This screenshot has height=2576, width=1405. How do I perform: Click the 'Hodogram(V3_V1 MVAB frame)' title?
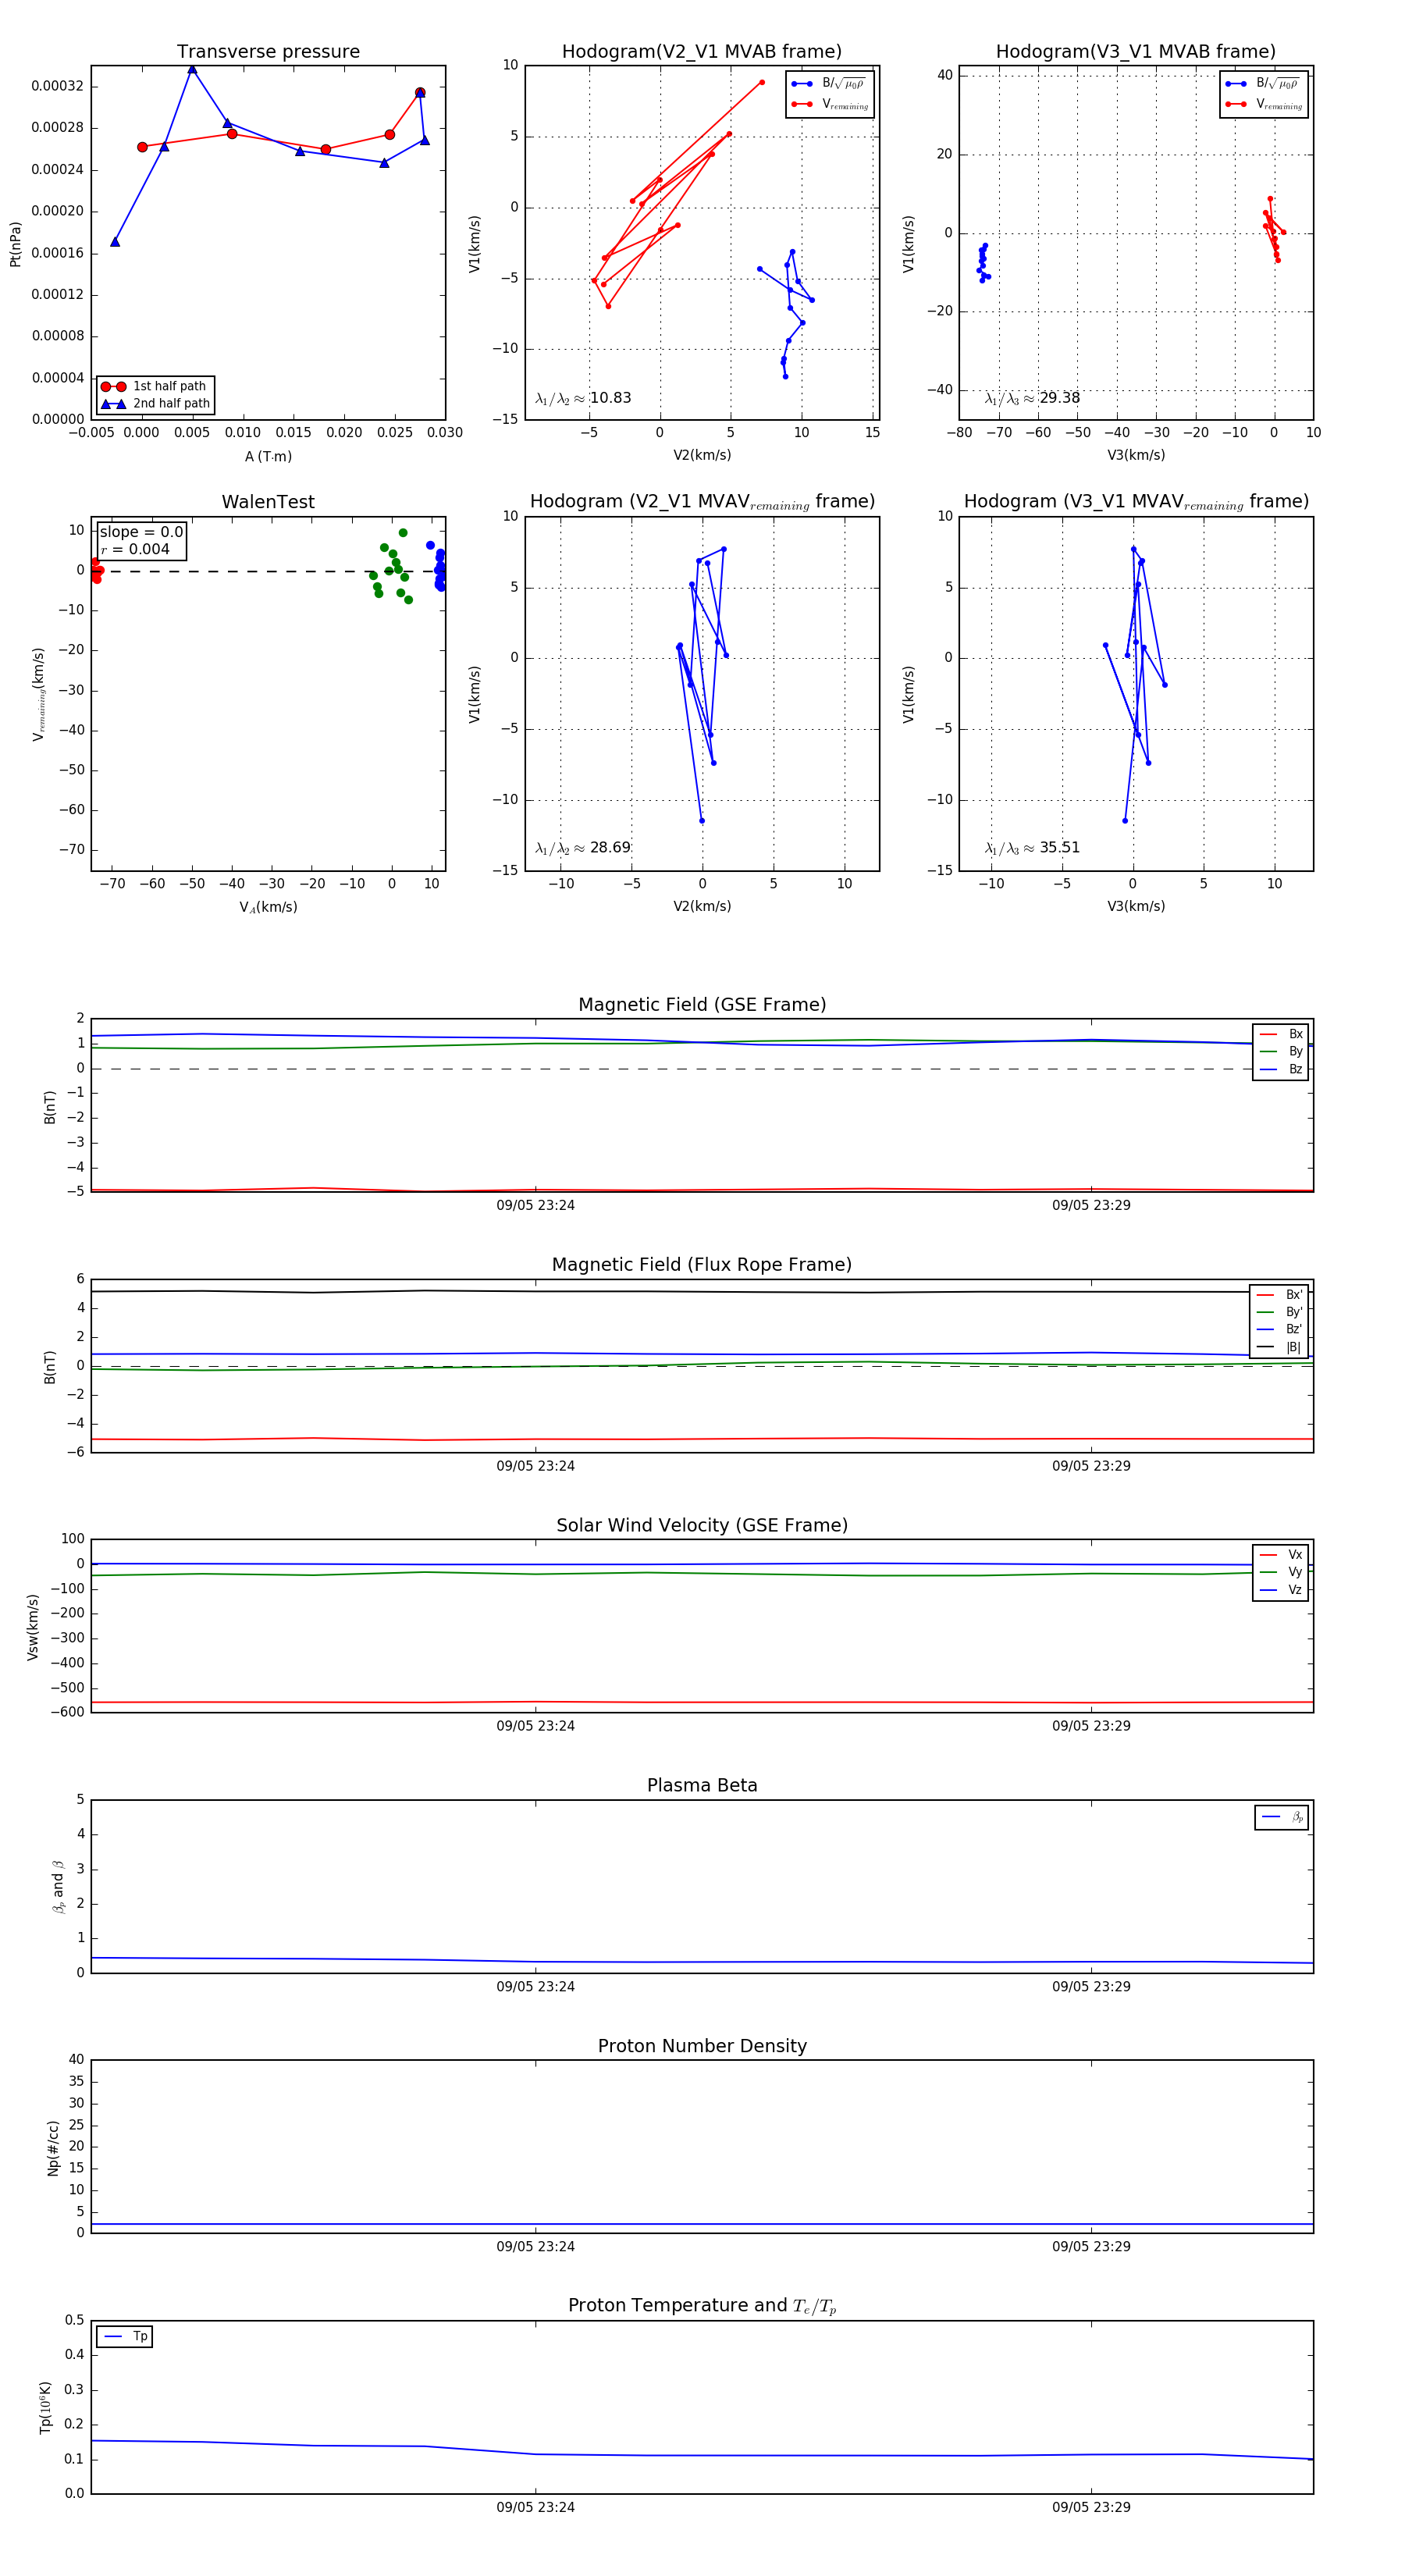pyautogui.click(x=1136, y=52)
